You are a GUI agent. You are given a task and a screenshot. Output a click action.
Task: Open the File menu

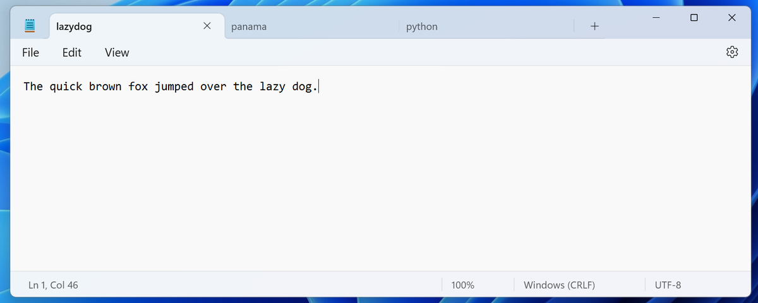click(x=30, y=52)
